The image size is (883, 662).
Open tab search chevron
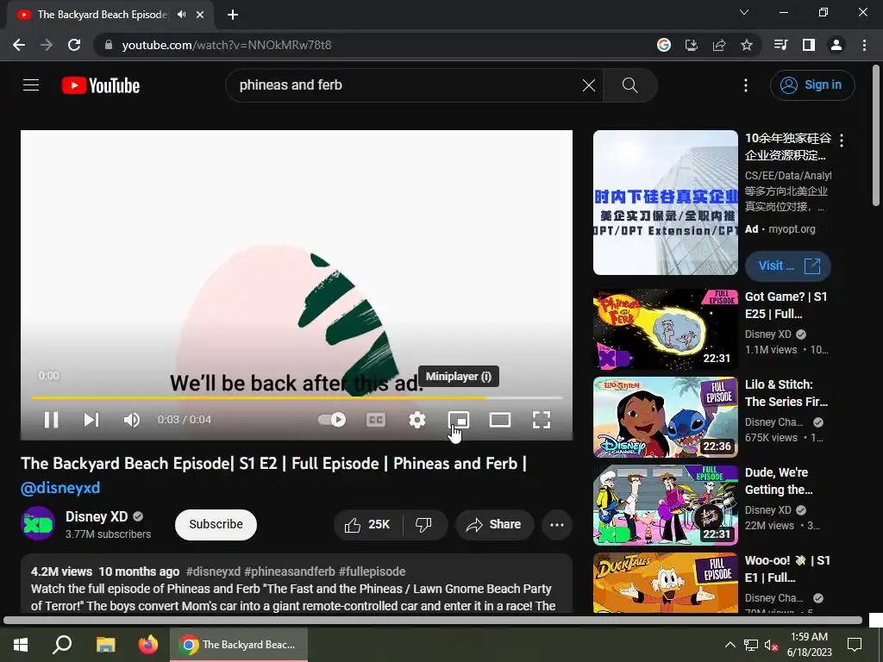tap(744, 12)
